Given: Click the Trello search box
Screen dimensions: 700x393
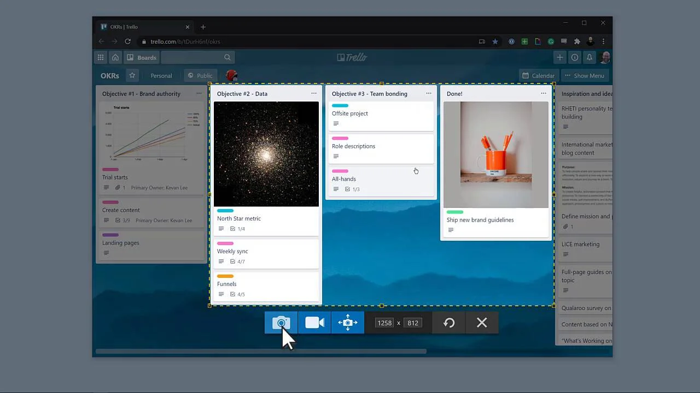Looking at the screenshot, I should point(197,57).
